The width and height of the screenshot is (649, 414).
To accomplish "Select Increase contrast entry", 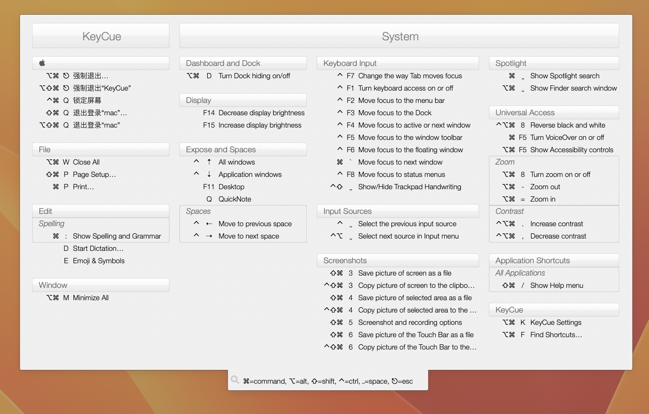I will click(x=554, y=224).
